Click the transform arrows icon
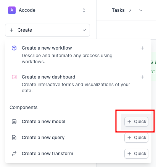The height and width of the screenshot is (167, 156). point(14,154)
